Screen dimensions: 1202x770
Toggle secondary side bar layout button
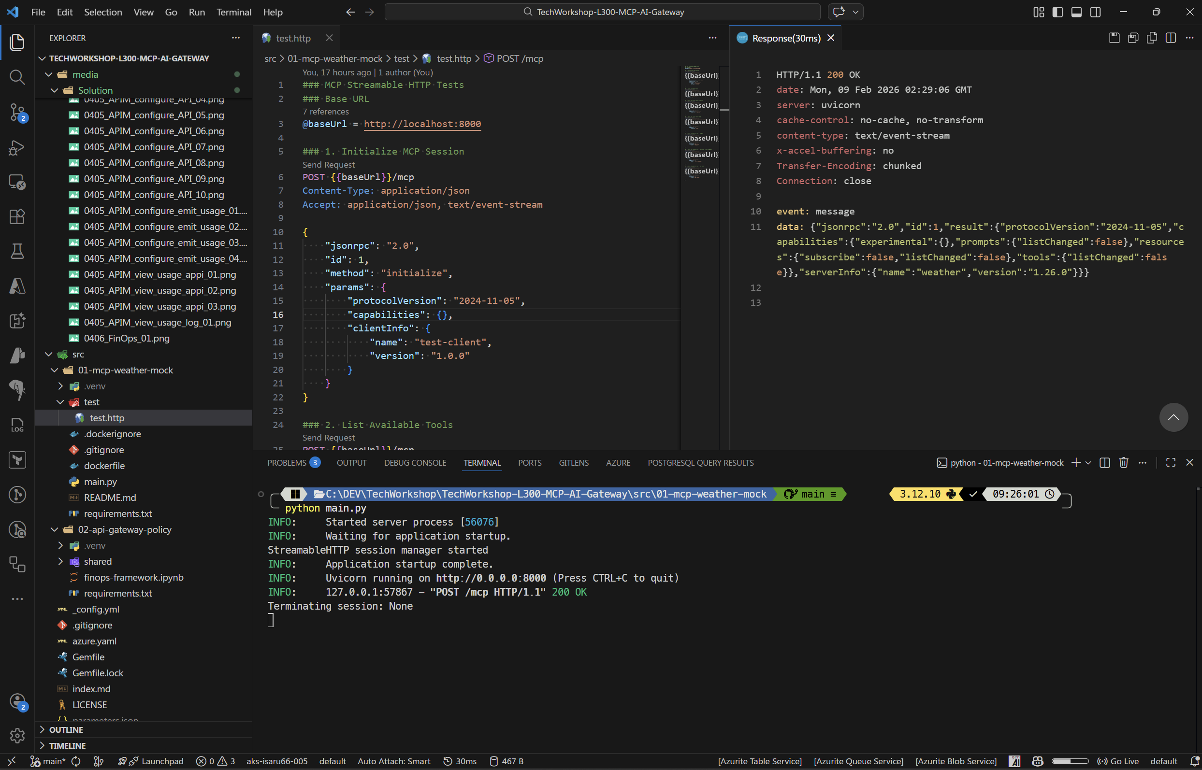click(1096, 12)
